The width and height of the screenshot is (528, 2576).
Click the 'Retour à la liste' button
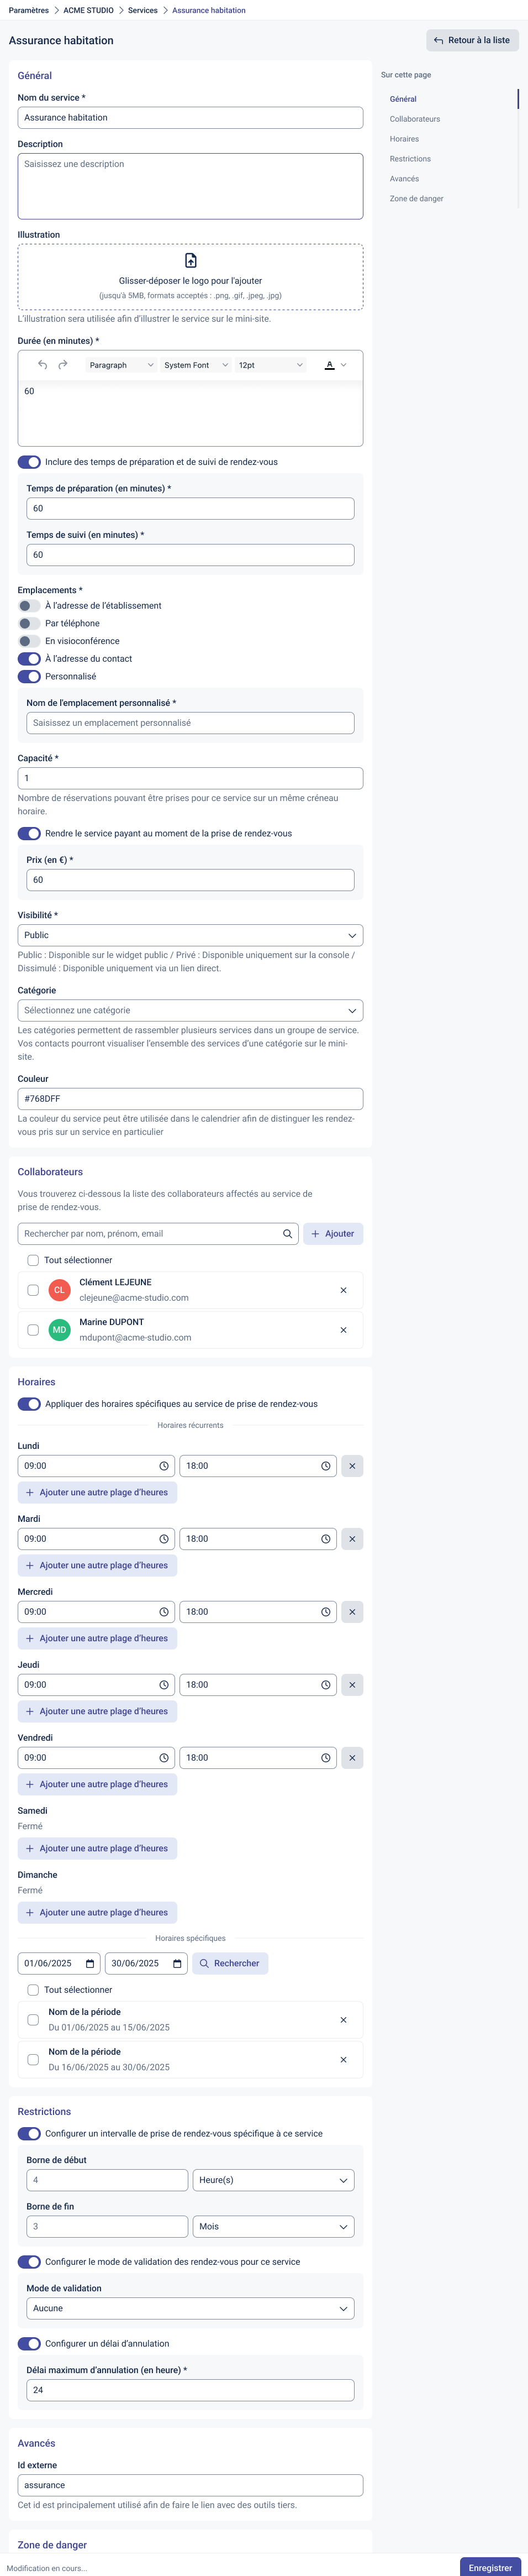[x=472, y=40]
